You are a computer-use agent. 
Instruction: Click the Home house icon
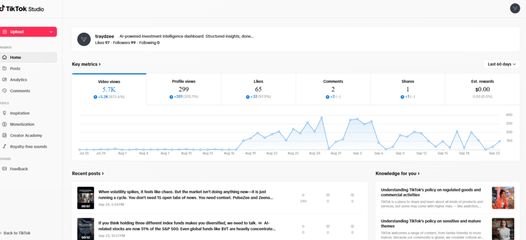4,57
